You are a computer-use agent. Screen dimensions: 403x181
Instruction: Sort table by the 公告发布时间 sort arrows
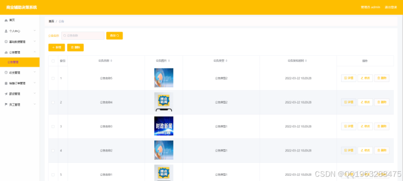coord(306,61)
